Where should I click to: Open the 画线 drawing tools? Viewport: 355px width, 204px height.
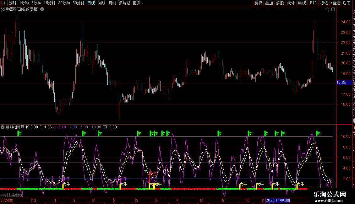302,3
